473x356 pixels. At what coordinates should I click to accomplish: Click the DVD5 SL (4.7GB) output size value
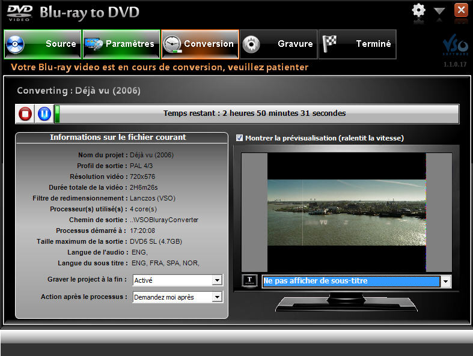click(x=156, y=241)
